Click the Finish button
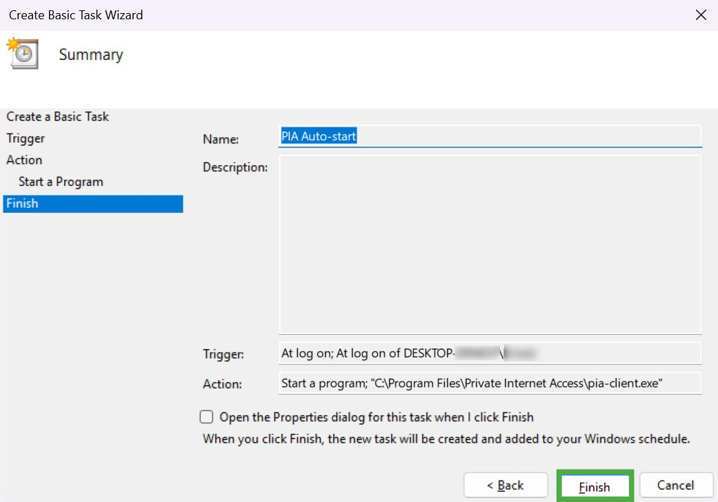718x502 pixels. (595, 486)
